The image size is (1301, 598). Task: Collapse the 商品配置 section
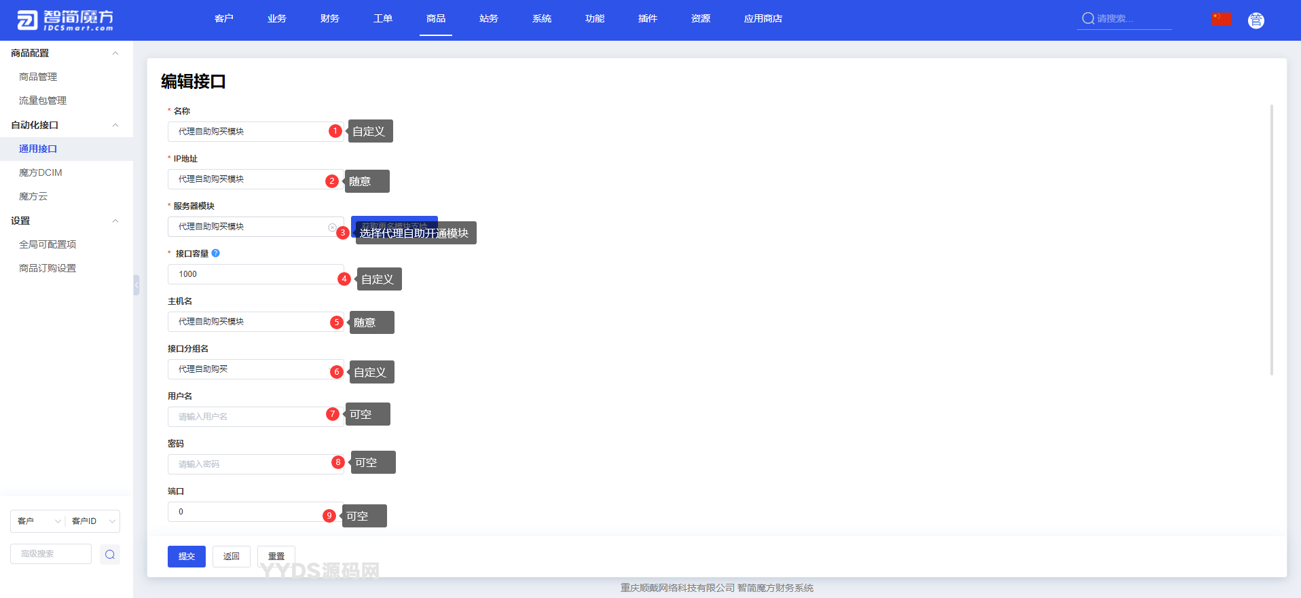click(115, 53)
